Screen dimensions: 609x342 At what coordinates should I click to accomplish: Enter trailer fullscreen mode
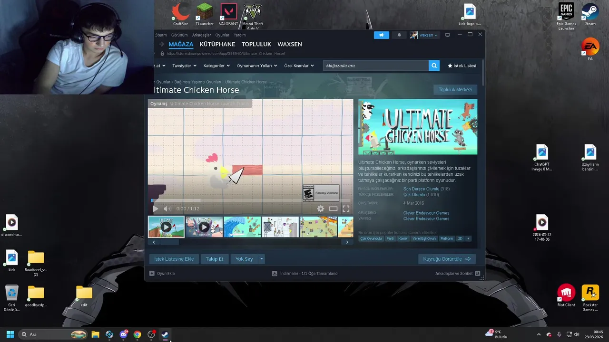(x=346, y=209)
